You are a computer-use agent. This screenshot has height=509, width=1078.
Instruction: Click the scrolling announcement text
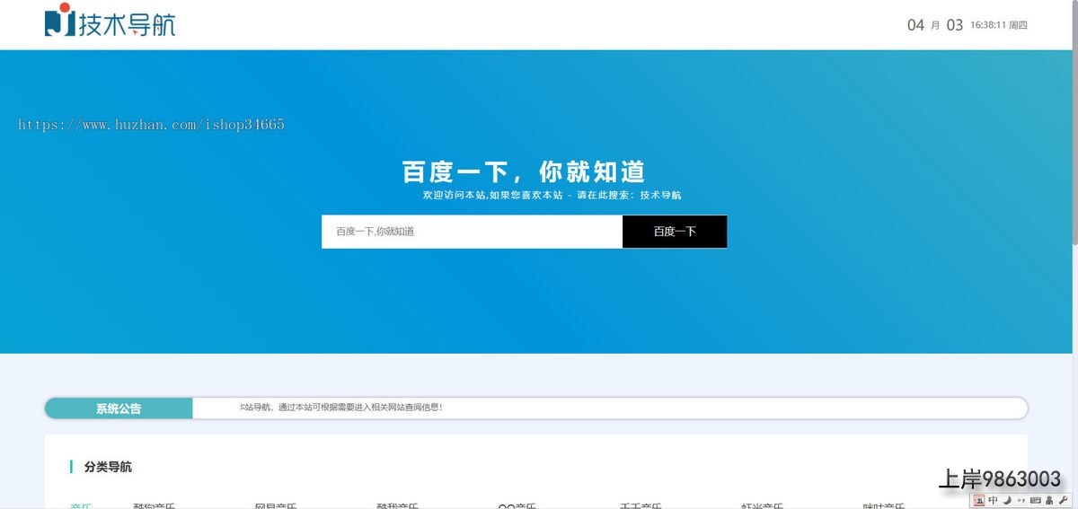click(341, 408)
